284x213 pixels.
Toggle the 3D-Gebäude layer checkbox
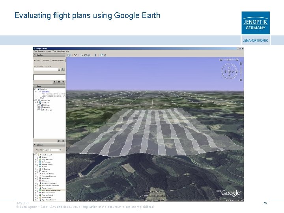[38, 169]
